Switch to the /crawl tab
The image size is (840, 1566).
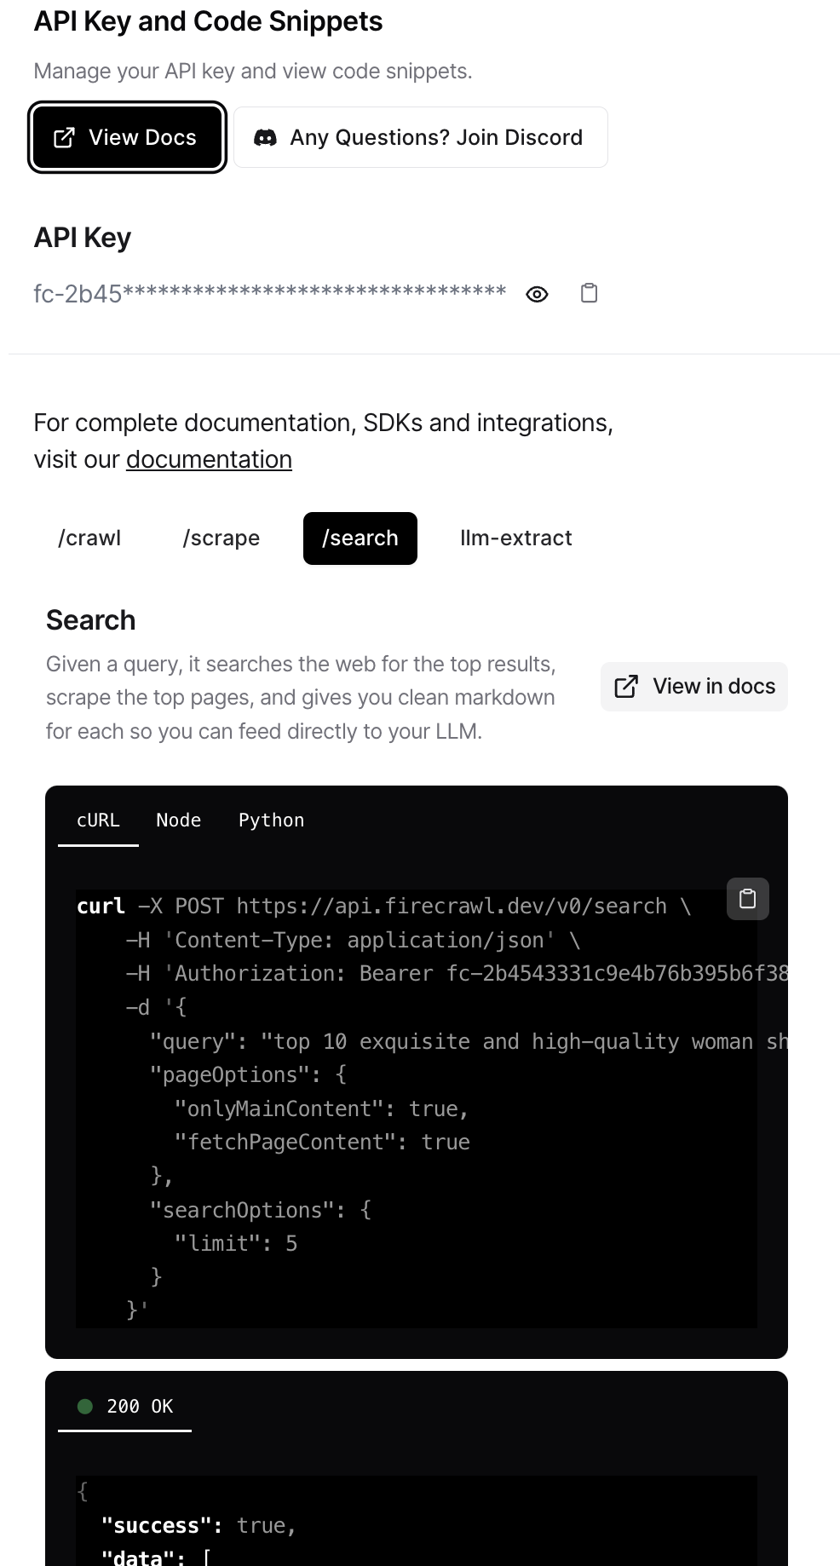[x=89, y=538]
